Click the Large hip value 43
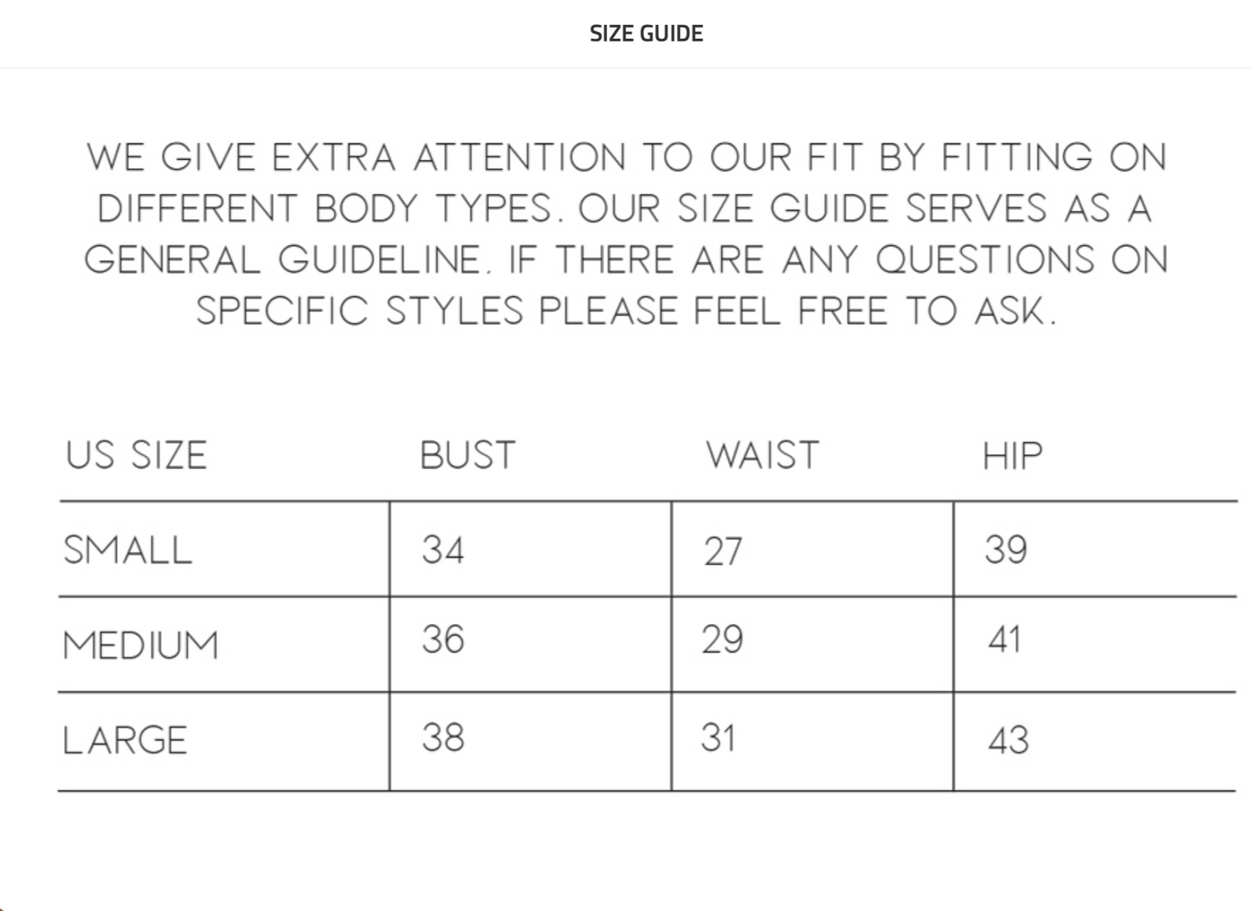This screenshot has width=1251, height=911. click(1009, 741)
